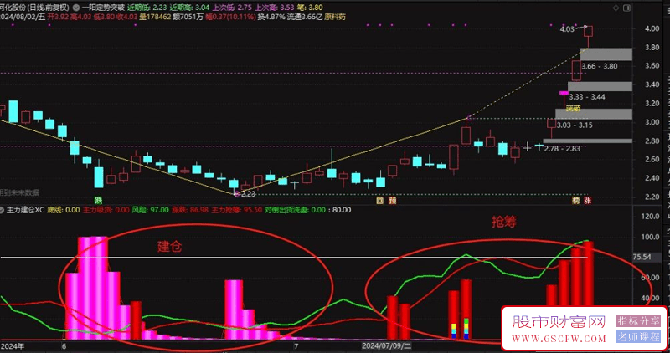This screenshot has width=670, height=353.
Task: Click the 75.54 reference level on indicator axis
Action: point(642,258)
